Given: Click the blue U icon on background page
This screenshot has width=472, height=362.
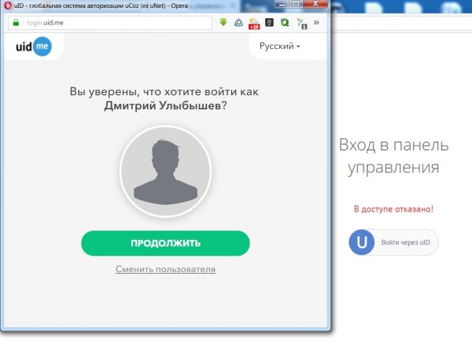Looking at the screenshot, I should coord(362,242).
